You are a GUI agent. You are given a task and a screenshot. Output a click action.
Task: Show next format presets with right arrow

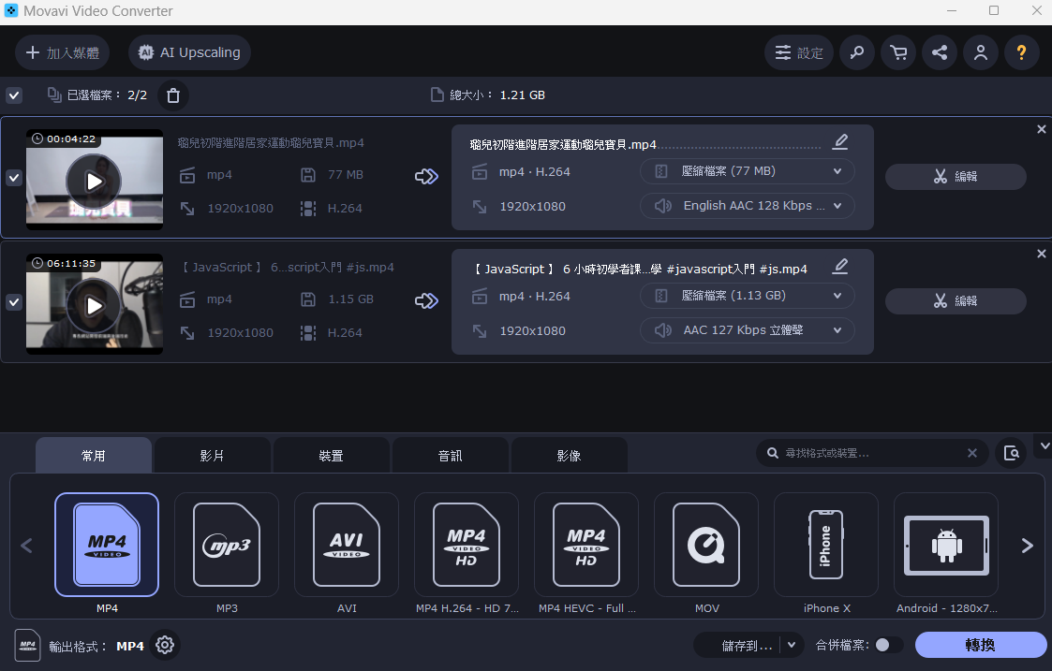point(1028,546)
